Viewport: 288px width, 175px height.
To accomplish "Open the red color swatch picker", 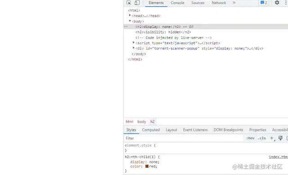I will (x=147, y=166).
